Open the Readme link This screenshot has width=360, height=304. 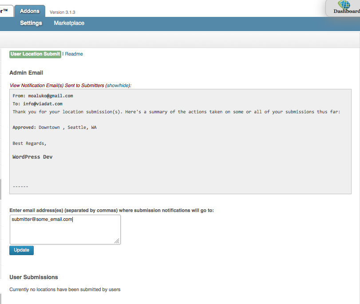[x=74, y=54]
